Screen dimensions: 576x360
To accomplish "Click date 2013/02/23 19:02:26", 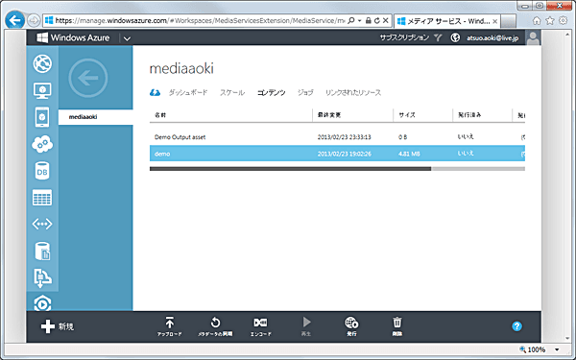I will (345, 154).
